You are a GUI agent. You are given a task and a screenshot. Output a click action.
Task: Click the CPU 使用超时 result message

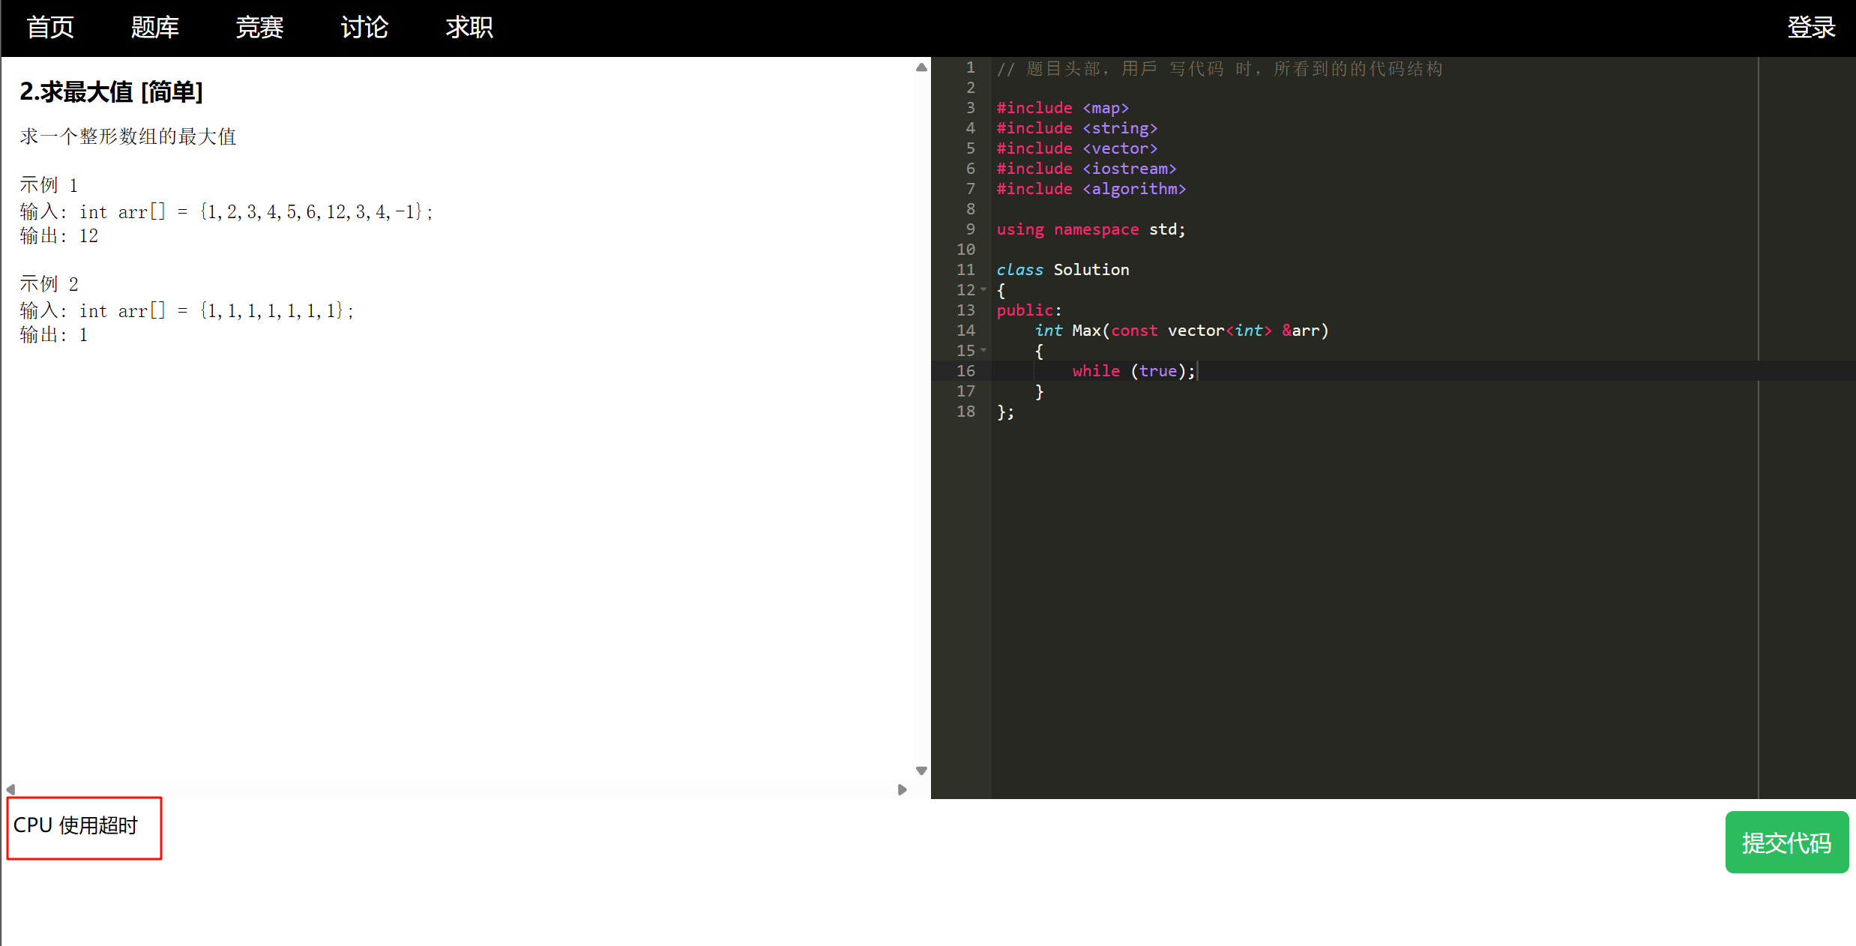76,825
